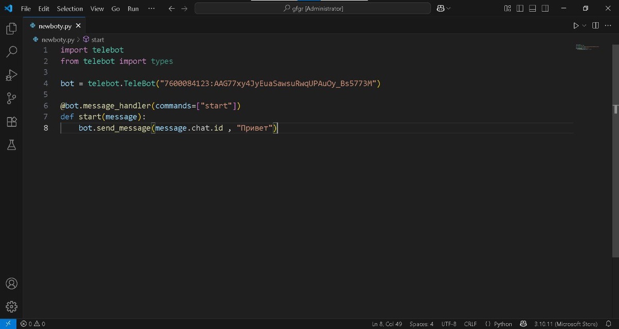Open the Testing flask icon
This screenshot has width=619, height=329.
point(11,145)
